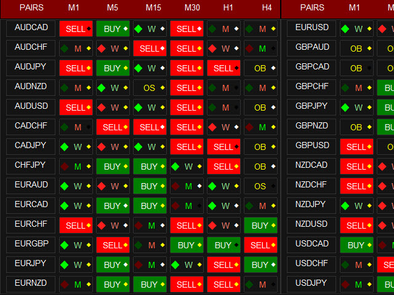Click green diamond in NZDJPY M1 cell

click(x=345, y=206)
